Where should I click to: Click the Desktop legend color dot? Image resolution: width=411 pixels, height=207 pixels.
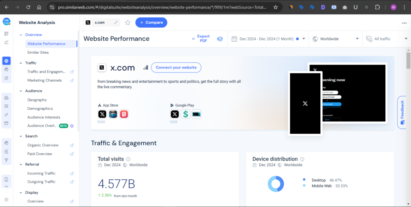pyautogui.click(x=304, y=179)
